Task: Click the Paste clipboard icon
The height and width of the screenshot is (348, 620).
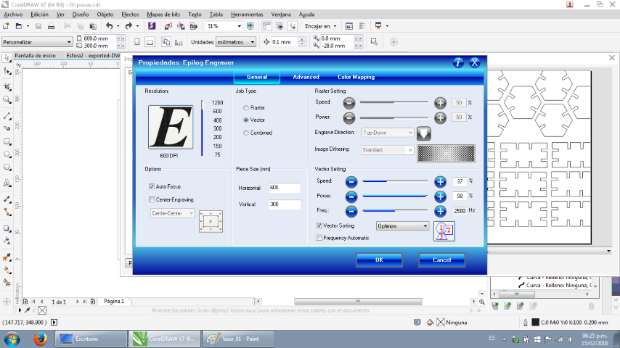Action: (93, 26)
